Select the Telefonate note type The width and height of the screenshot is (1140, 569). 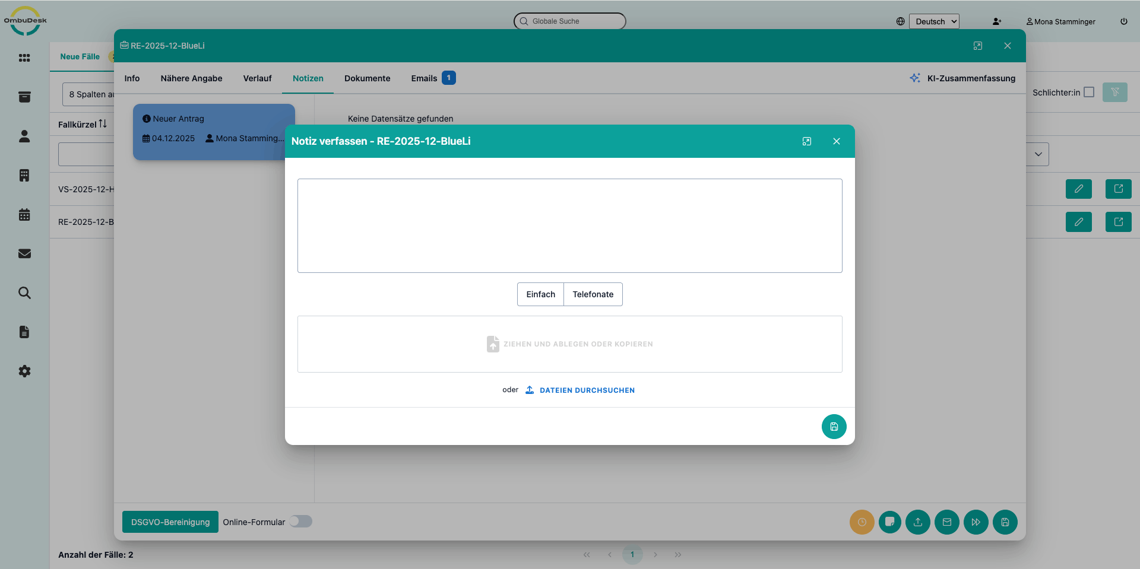tap(593, 294)
